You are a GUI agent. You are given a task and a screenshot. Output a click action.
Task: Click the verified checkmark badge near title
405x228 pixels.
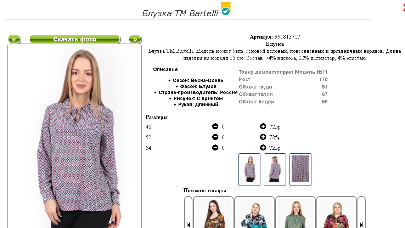pos(226,9)
